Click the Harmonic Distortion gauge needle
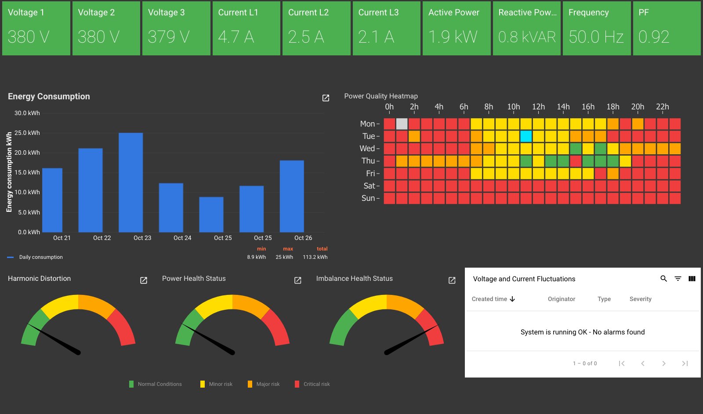703x414 pixels. coord(54,339)
